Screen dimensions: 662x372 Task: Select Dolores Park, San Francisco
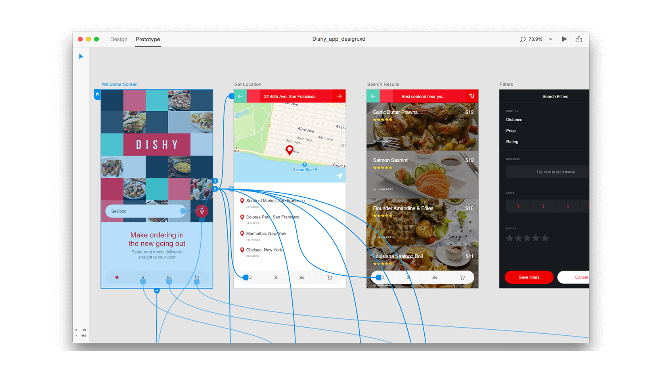pyautogui.click(x=272, y=217)
